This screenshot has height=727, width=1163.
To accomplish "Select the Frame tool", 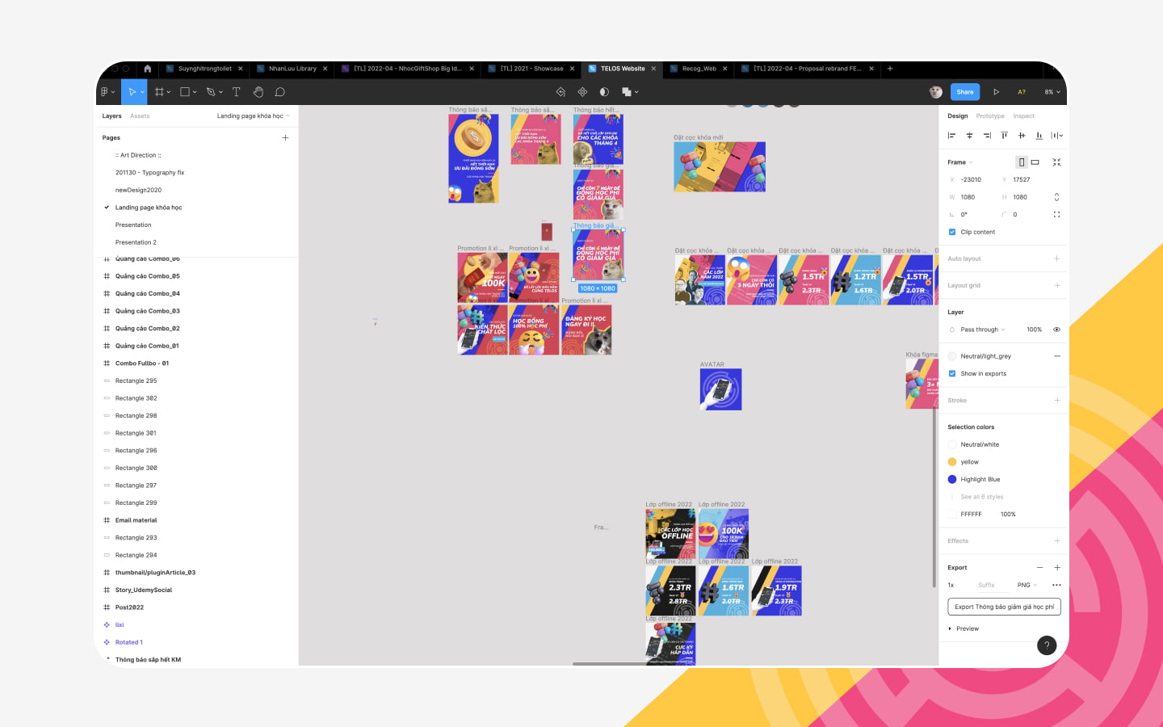I will pyautogui.click(x=160, y=92).
